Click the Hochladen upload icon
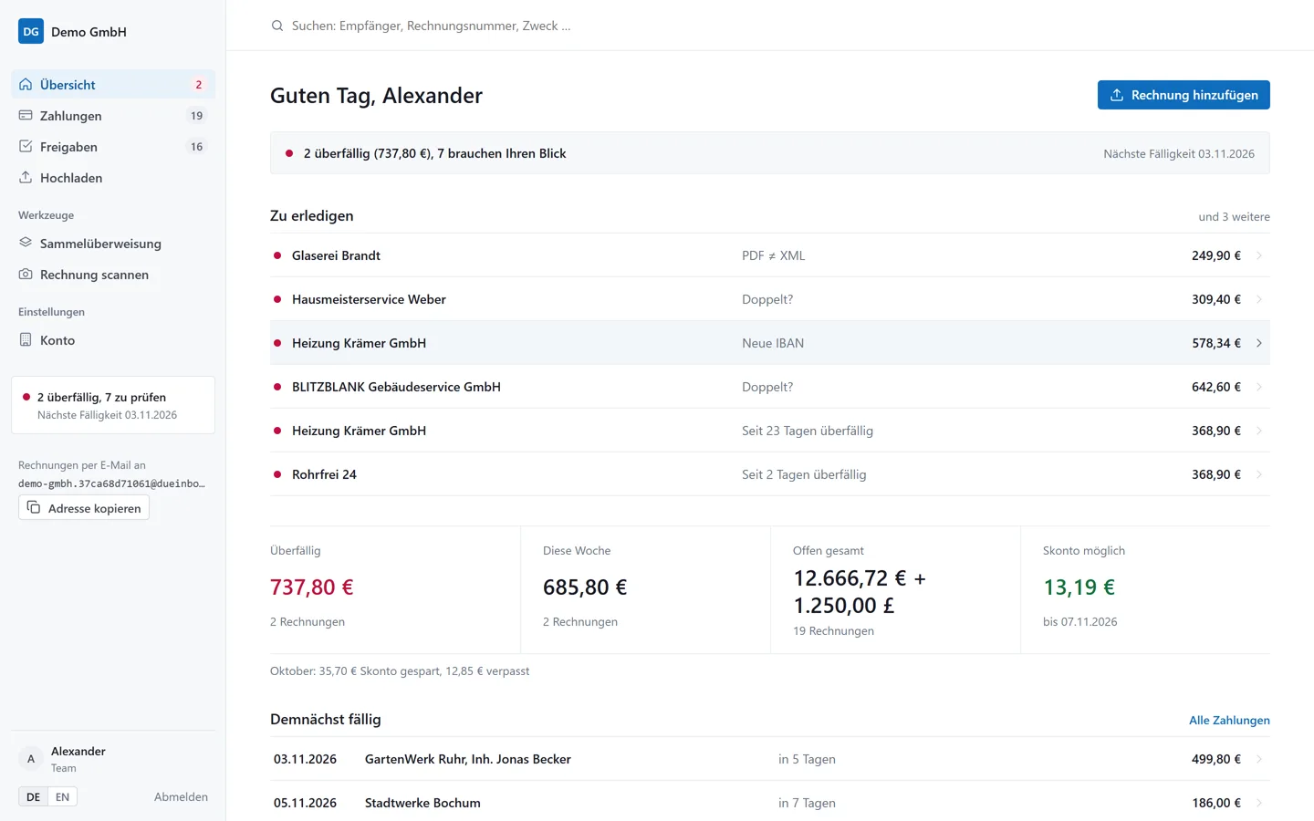Image resolution: width=1314 pixels, height=821 pixels. tap(26, 177)
